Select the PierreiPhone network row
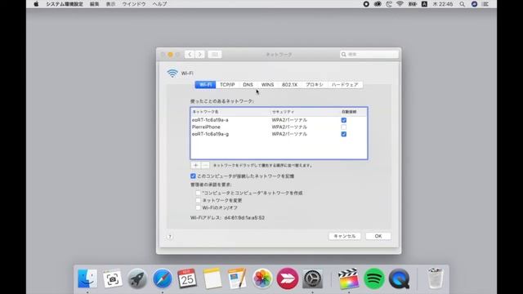 279,127
